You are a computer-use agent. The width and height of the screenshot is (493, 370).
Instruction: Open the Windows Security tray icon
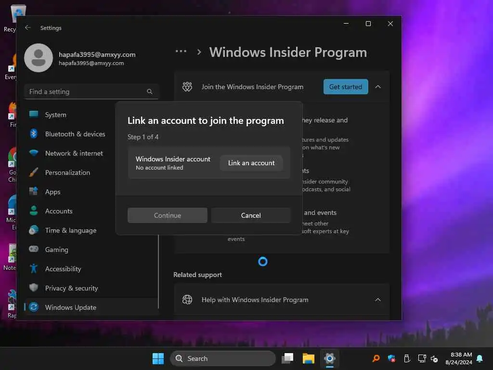coord(391,358)
